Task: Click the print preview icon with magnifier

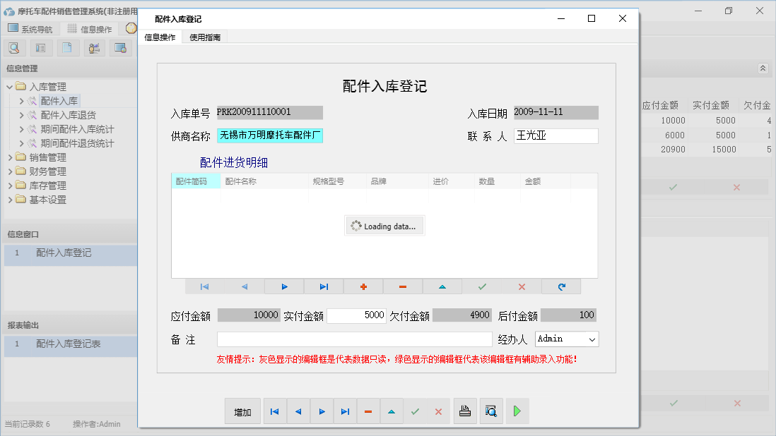Action: tap(491, 411)
